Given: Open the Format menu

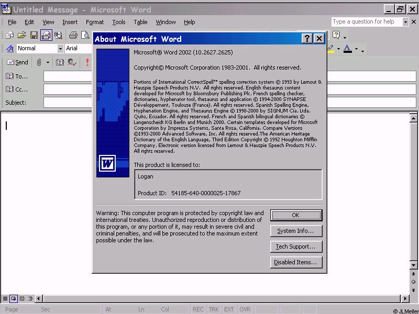Looking at the screenshot, I should tap(95, 22).
